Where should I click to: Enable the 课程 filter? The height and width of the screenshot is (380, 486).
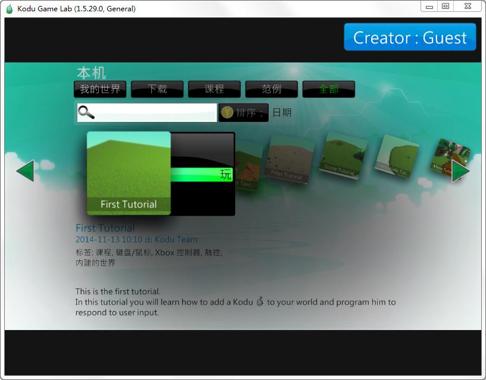pyautogui.click(x=214, y=89)
